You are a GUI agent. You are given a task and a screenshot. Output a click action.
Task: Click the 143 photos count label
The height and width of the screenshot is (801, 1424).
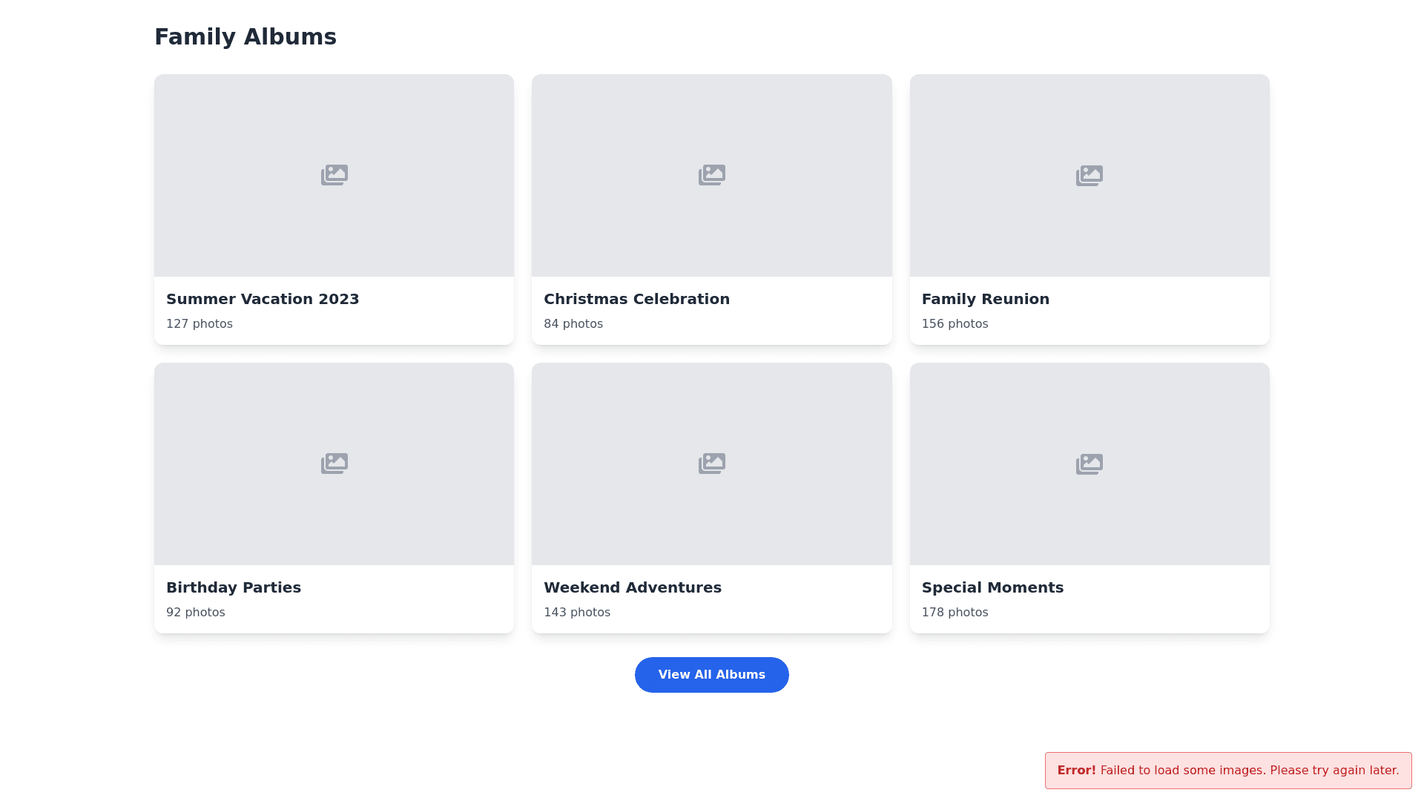577,613
